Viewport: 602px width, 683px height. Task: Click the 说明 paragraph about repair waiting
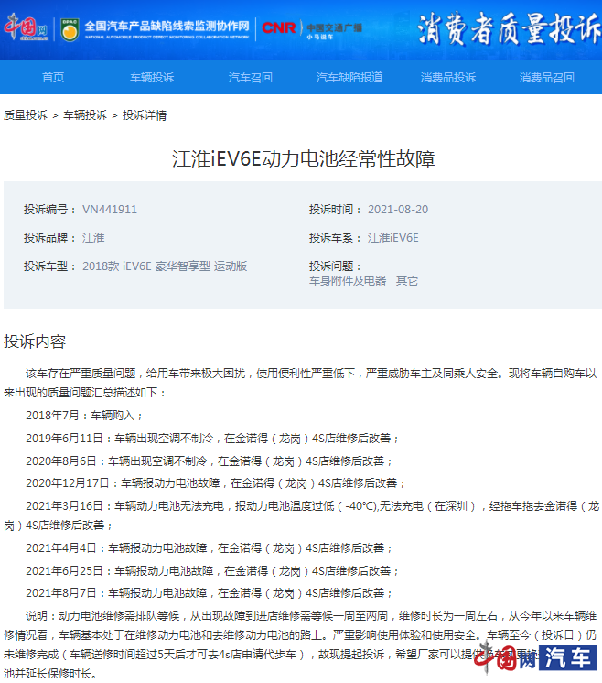[x=300, y=645]
